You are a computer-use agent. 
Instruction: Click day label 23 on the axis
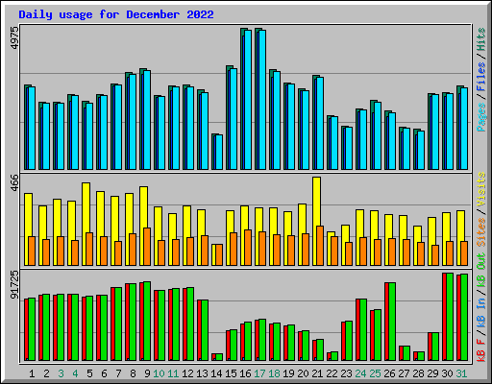click(x=346, y=373)
